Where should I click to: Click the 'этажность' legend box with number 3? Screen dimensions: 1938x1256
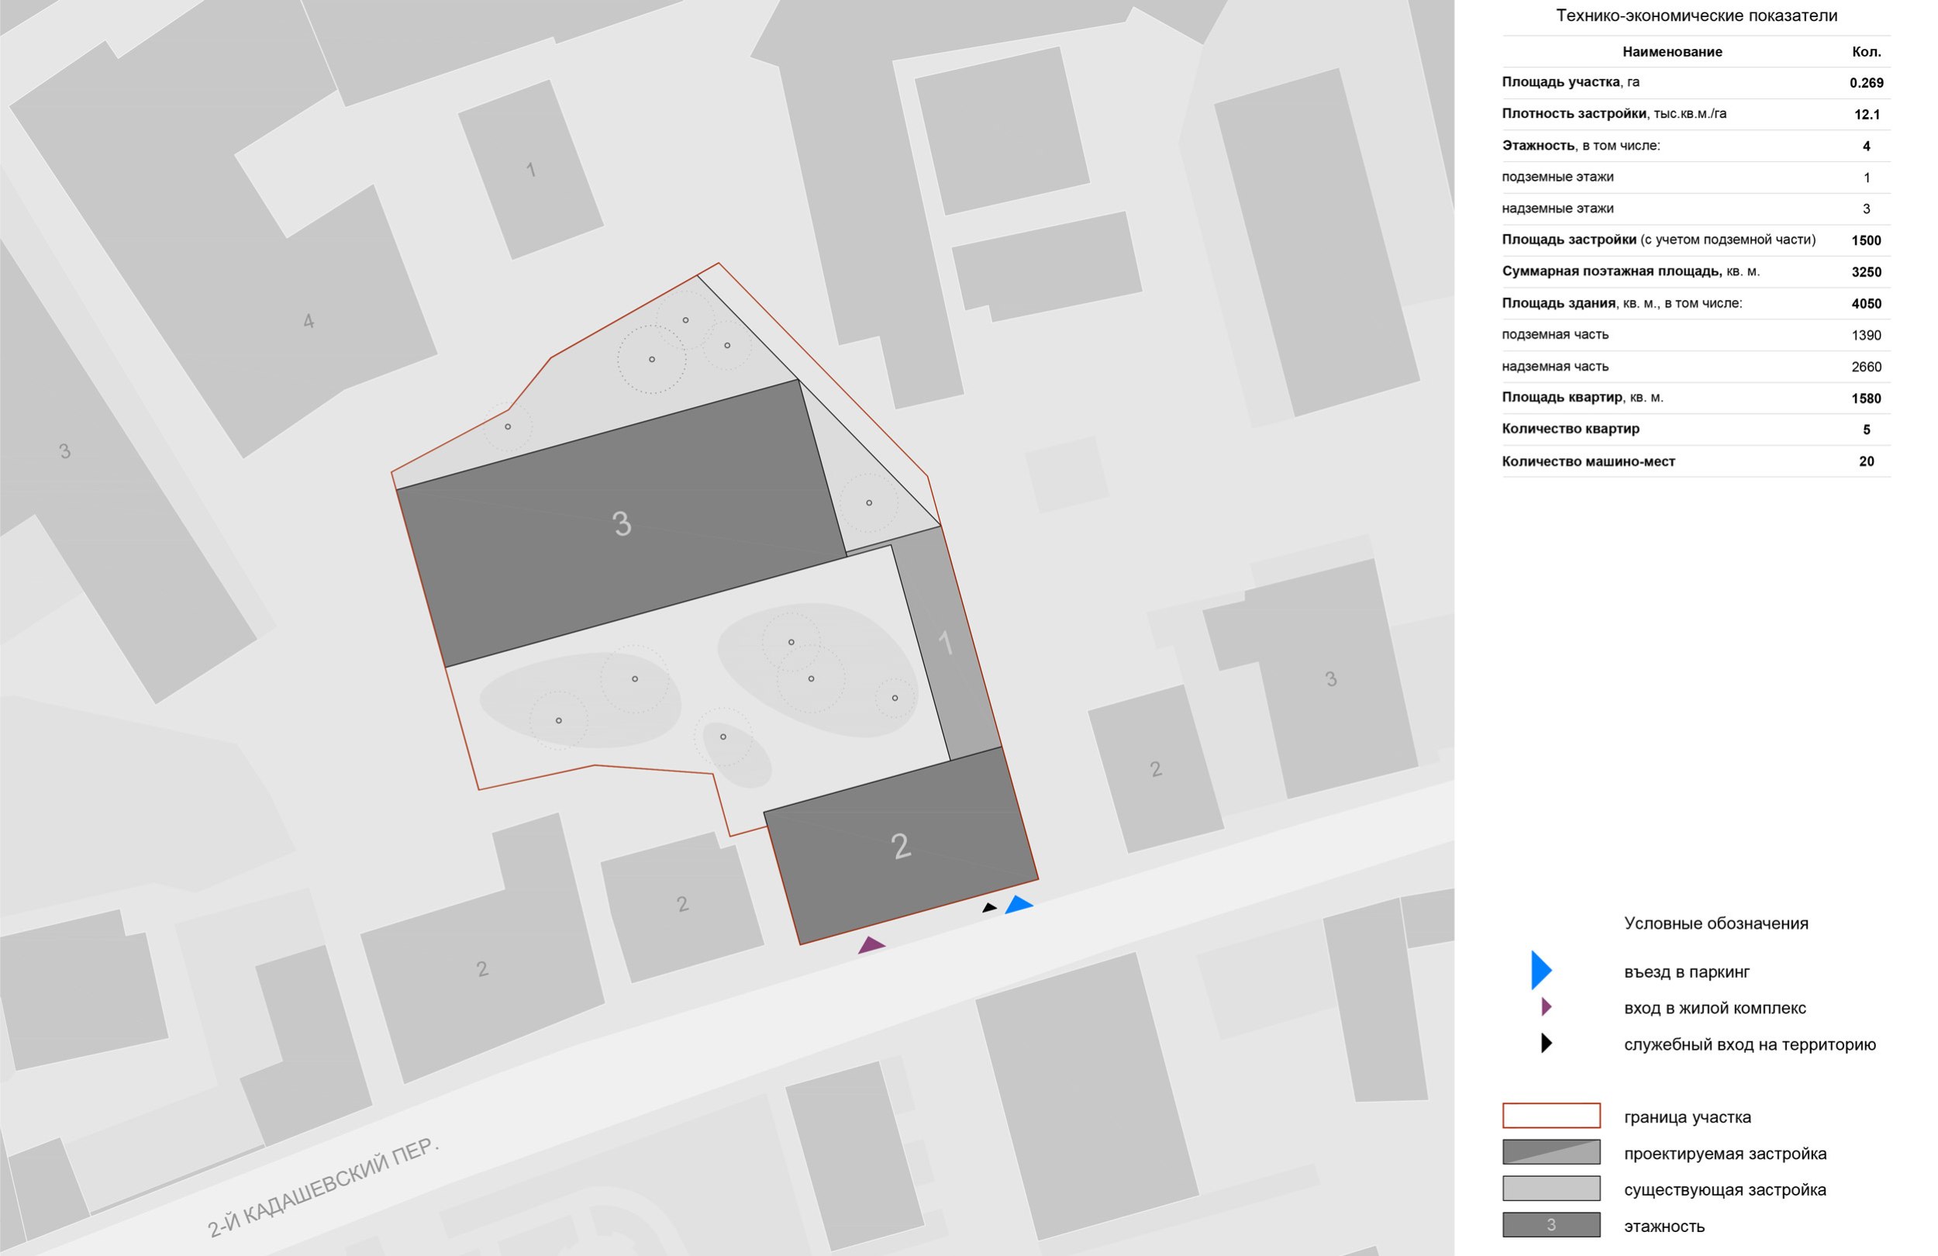1550,1225
